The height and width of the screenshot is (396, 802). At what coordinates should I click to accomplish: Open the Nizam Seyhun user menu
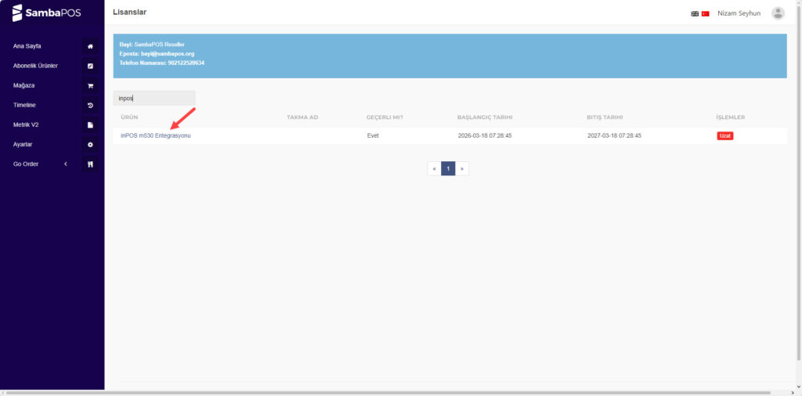(x=739, y=13)
